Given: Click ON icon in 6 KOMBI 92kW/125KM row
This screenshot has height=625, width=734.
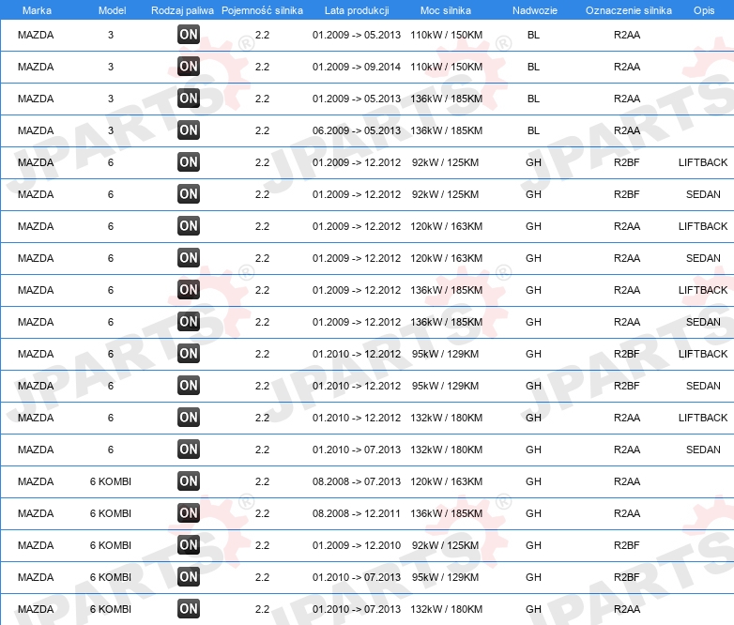Looking at the screenshot, I should pos(189,545).
